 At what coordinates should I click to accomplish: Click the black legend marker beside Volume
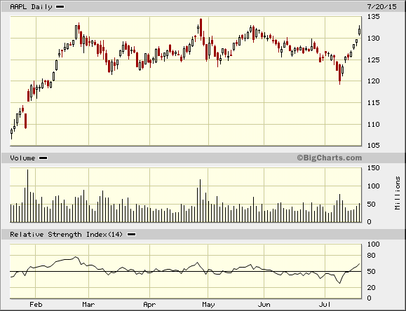click(43, 158)
